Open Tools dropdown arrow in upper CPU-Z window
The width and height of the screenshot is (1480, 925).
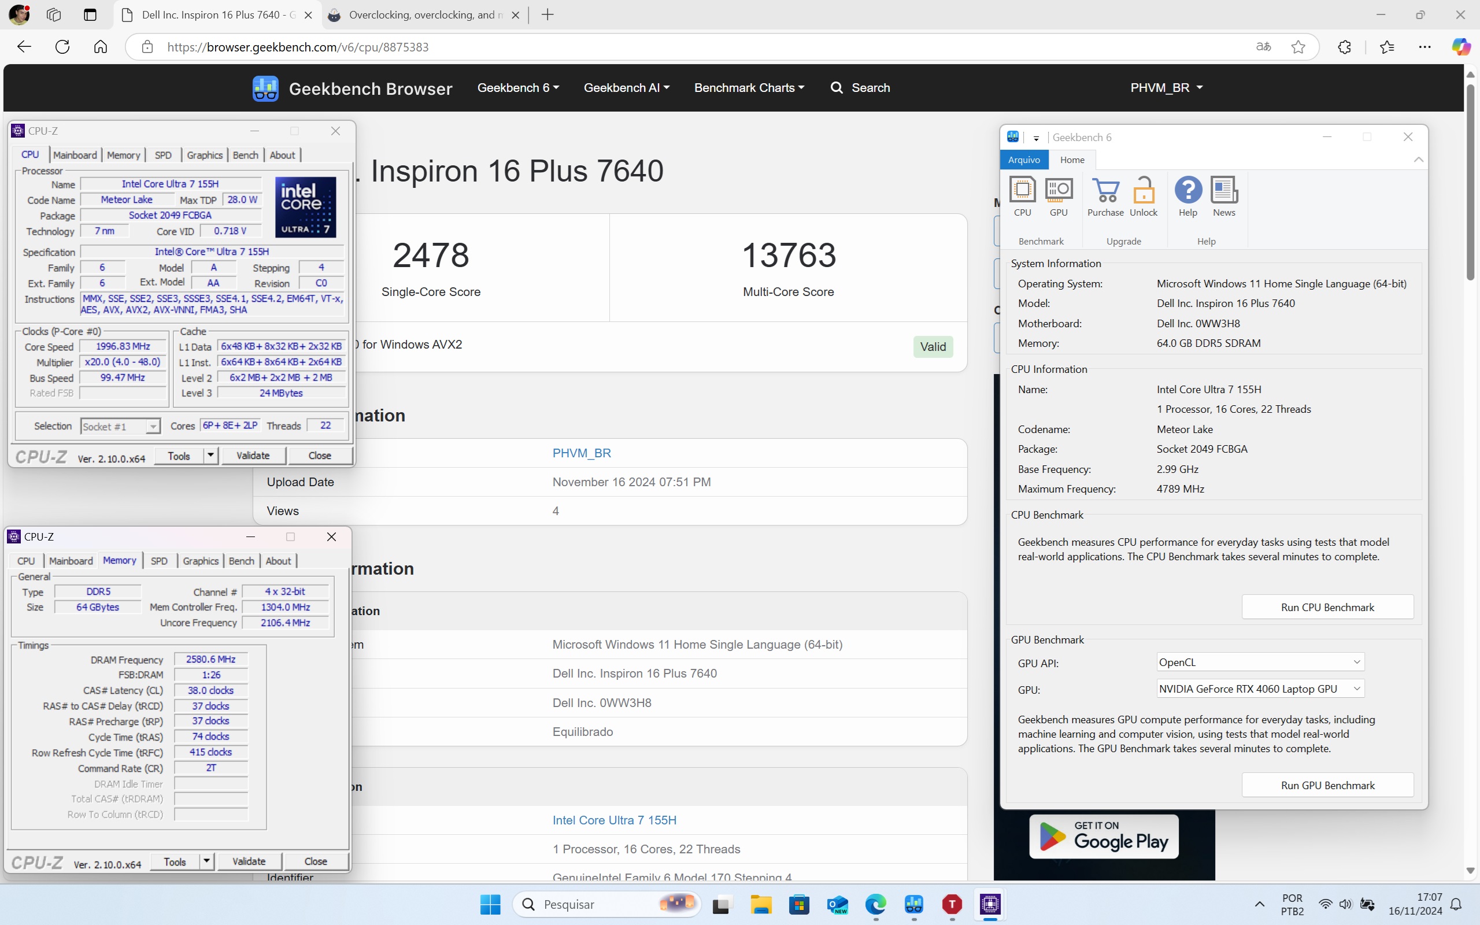pos(210,455)
